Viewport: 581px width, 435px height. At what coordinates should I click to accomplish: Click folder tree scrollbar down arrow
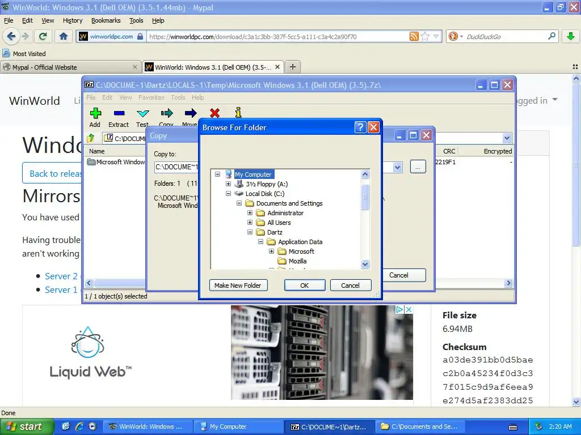(365, 264)
